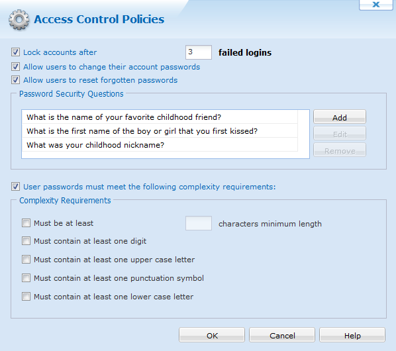Enable Must contain one punctuation symbol
This screenshot has width=396, height=351.
pos(26,278)
